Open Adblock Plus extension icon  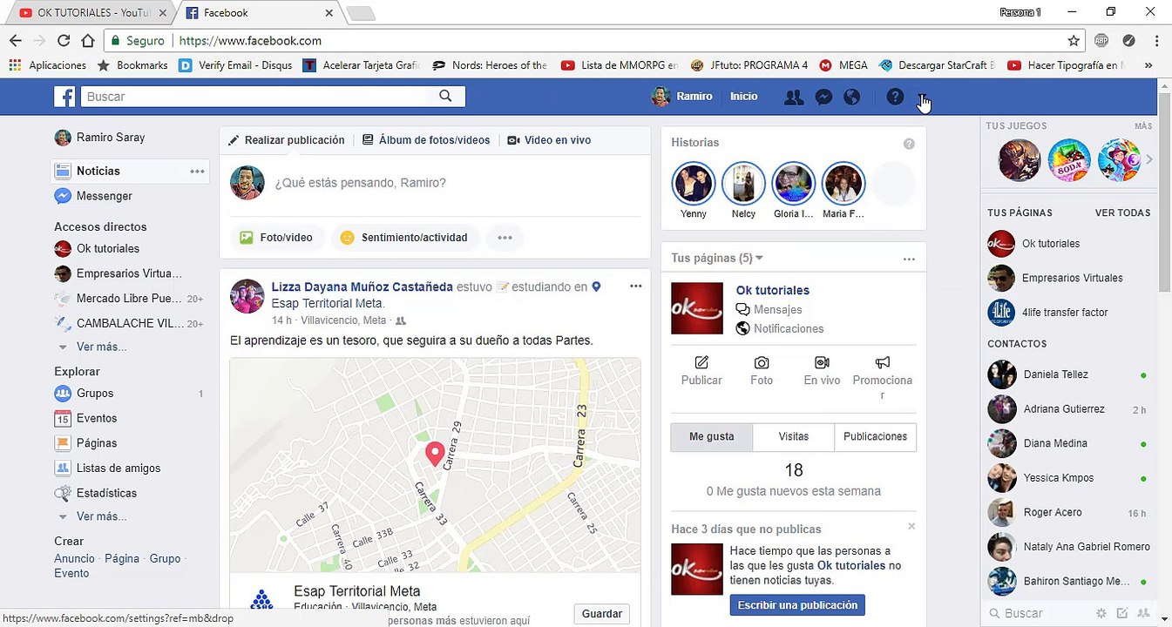[x=1101, y=40]
